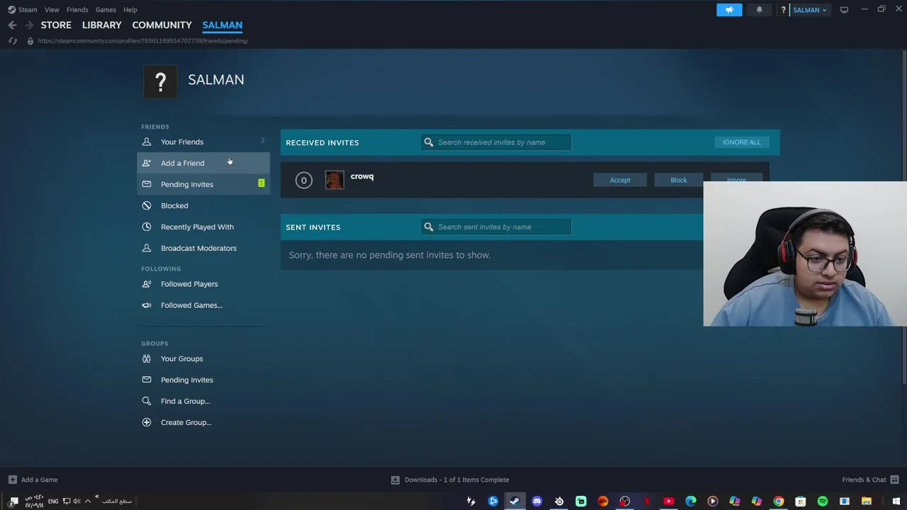
Task: Open Broadcast Moderators
Action: (203, 248)
